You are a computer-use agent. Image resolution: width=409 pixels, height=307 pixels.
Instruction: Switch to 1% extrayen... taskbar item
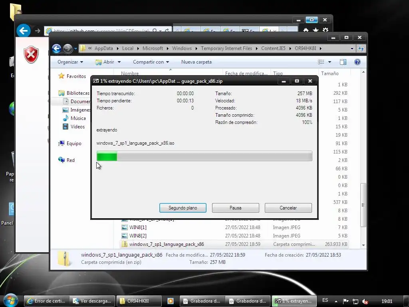coord(294,301)
